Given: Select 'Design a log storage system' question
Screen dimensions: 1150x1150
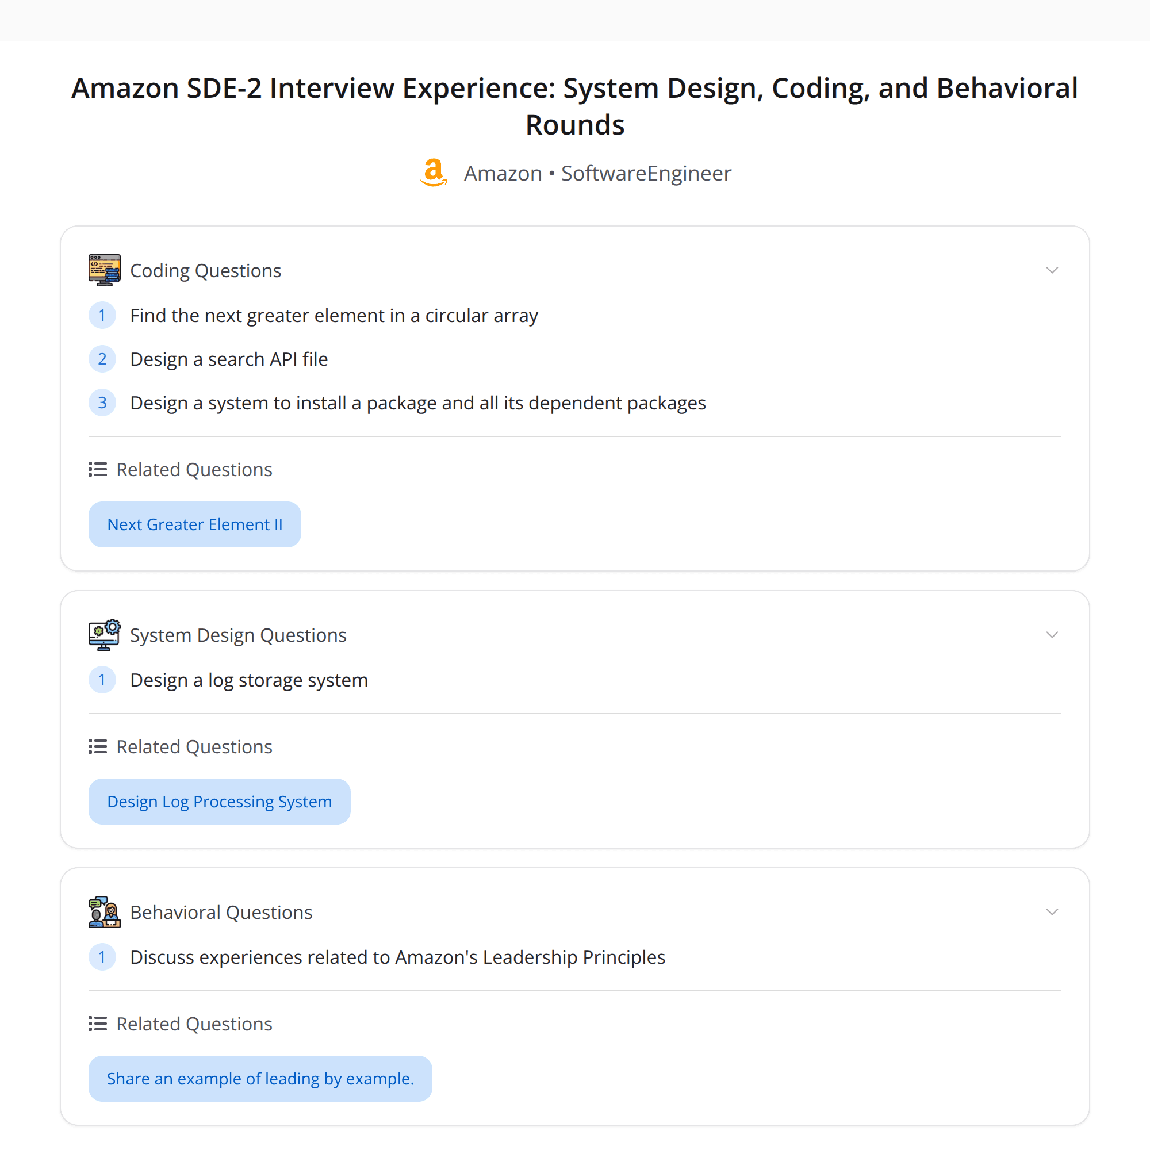Looking at the screenshot, I should [x=249, y=680].
